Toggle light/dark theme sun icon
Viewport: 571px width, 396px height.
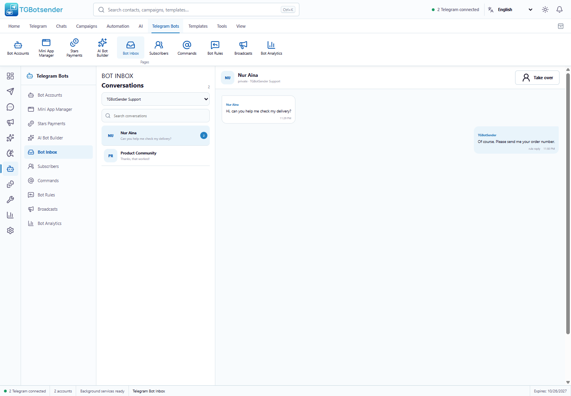coord(545,10)
